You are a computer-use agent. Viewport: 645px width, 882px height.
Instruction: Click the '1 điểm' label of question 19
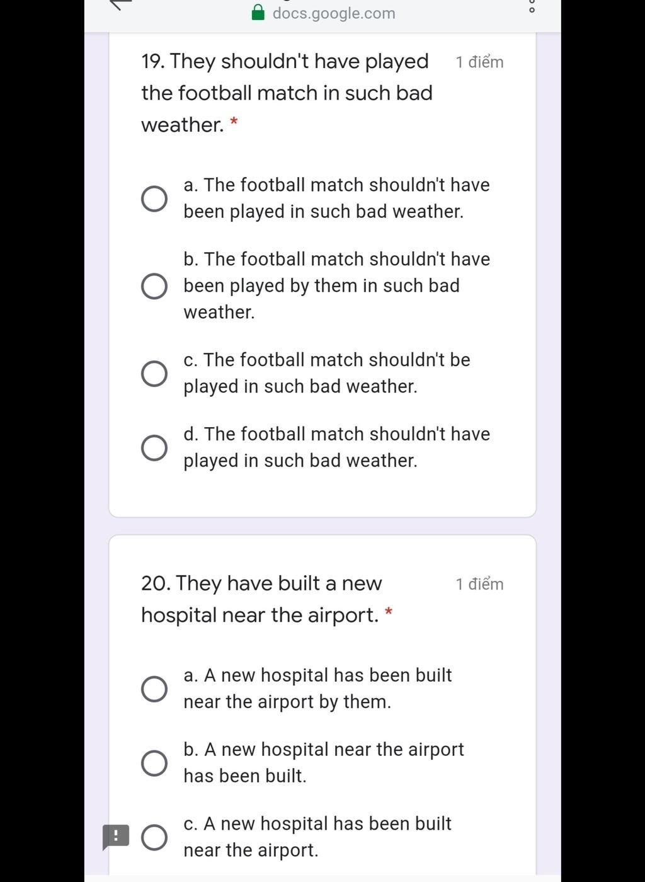coord(479,62)
